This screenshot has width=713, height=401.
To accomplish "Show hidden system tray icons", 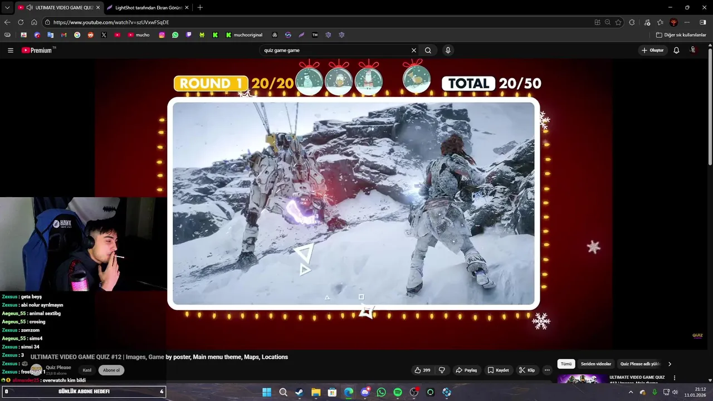I will pos(631,392).
